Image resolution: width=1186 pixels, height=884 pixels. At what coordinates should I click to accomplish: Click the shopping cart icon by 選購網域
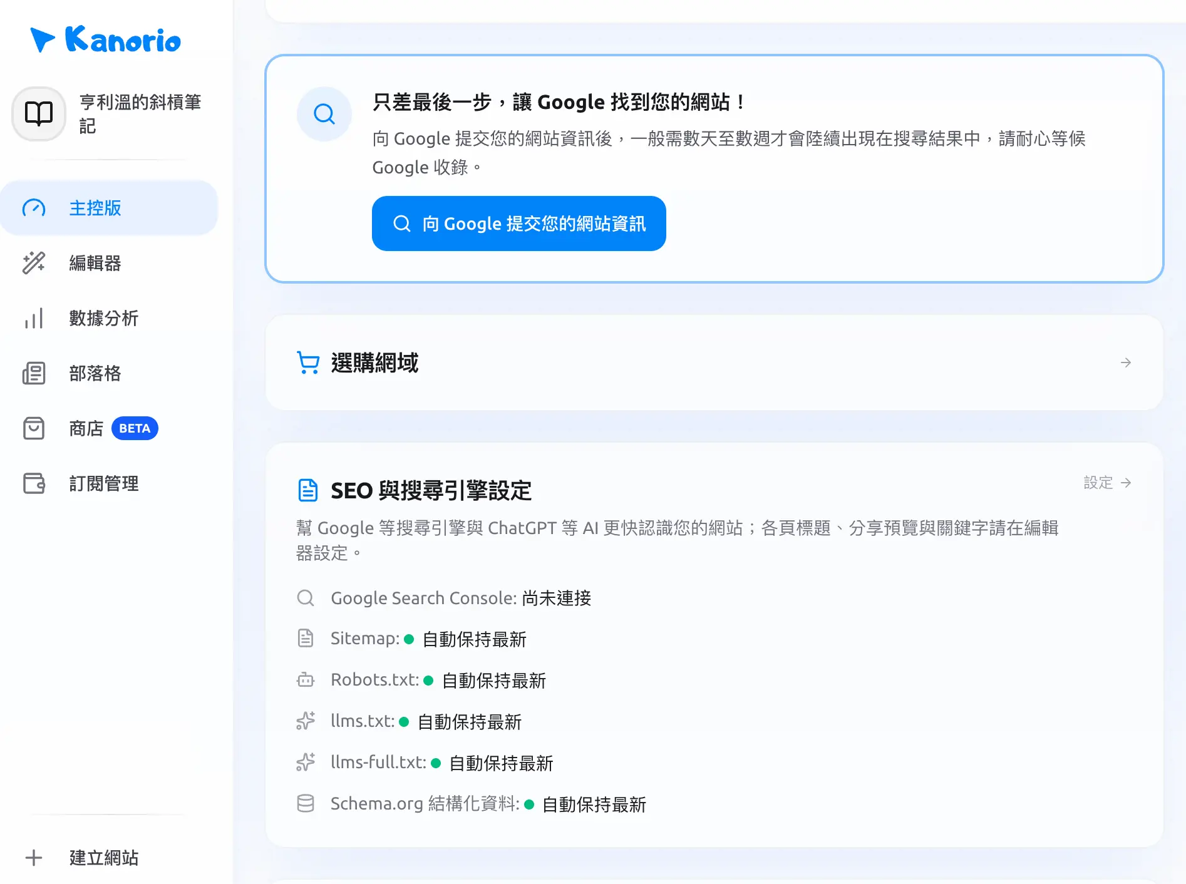(x=308, y=362)
